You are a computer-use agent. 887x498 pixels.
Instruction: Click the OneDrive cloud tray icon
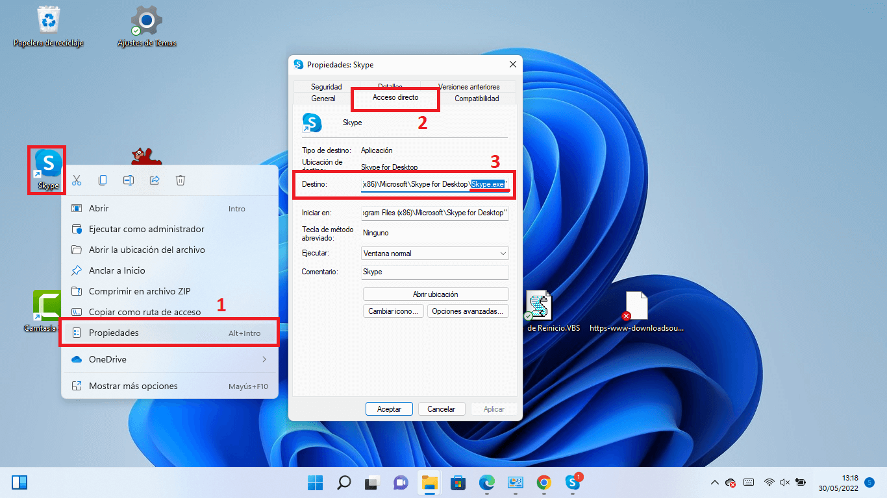pyautogui.click(x=731, y=482)
